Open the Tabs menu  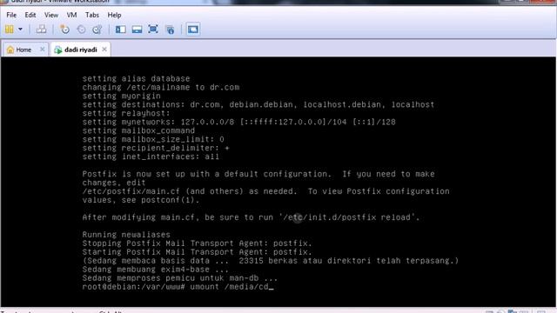pos(92,15)
